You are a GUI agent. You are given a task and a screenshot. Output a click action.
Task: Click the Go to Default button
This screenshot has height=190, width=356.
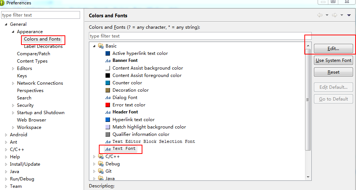coord(333,99)
